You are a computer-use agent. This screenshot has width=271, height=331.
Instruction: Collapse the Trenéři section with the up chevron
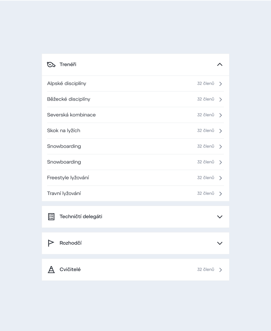pos(220,65)
